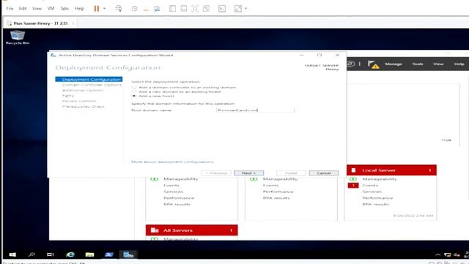
Task: Open the VMware Help menu
Action: [x=79, y=9]
